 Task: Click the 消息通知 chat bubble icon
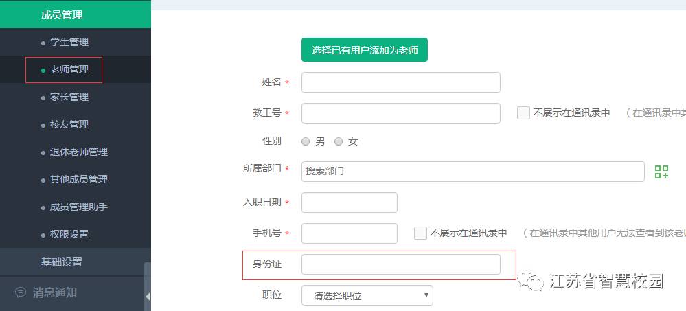tap(20, 292)
